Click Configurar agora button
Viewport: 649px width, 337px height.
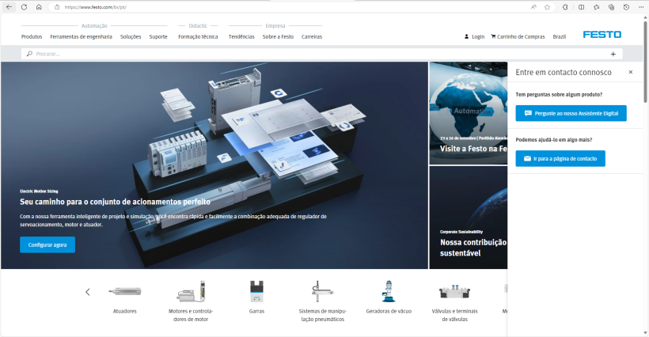click(47, 244)
